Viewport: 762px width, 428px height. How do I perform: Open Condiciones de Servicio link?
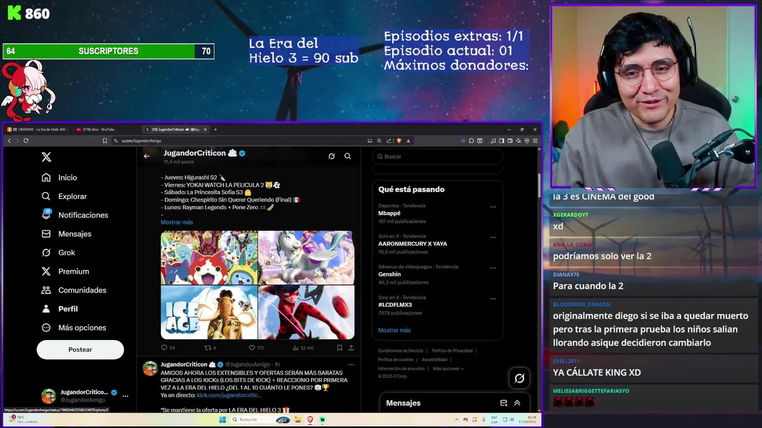tap(401, 351)
